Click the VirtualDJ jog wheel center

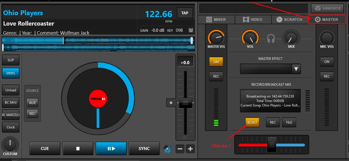coord(98,99)
